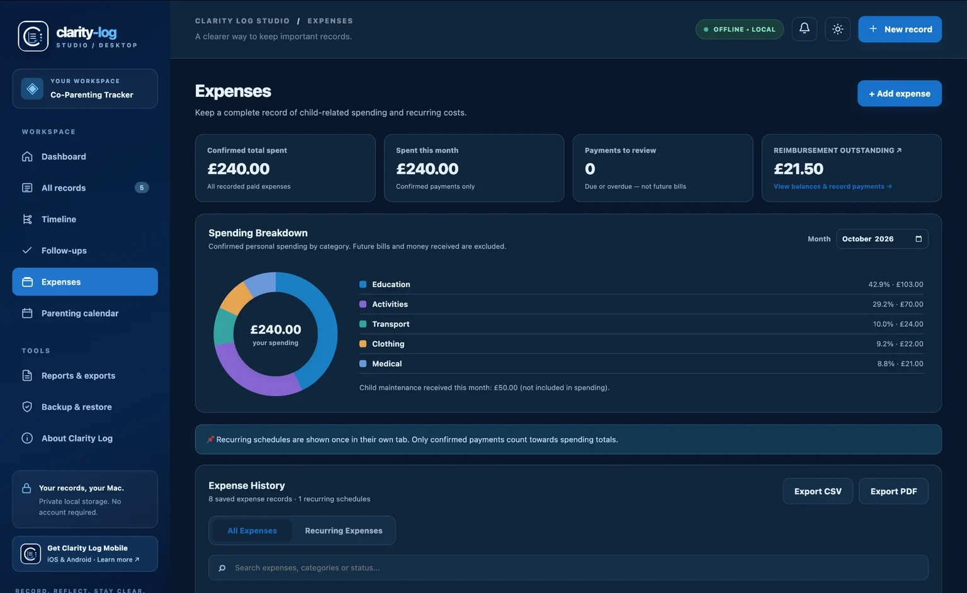Image resolution: width=967 pixels, height=593 pixels.
Task: Click the Education blue color swatch
Action: [363, 285]
